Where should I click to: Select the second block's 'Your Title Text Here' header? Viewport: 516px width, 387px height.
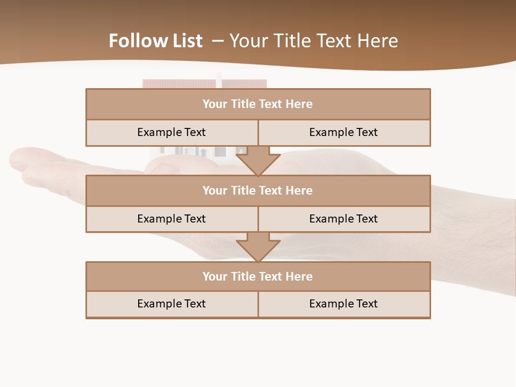[x=257, y=191]
